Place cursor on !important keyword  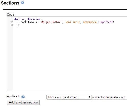(105, 22)
